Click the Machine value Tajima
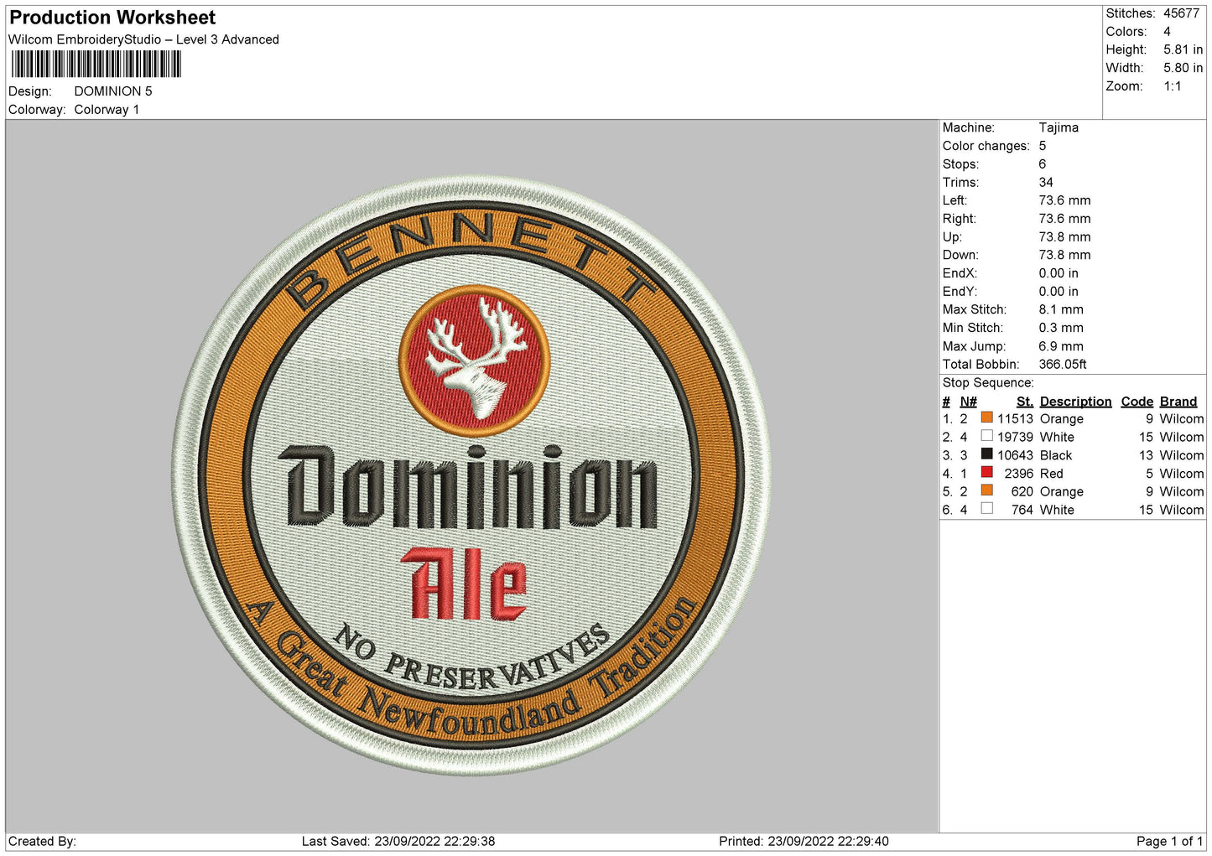Screen dimensions: 1212x856 tap(1059, 127)
